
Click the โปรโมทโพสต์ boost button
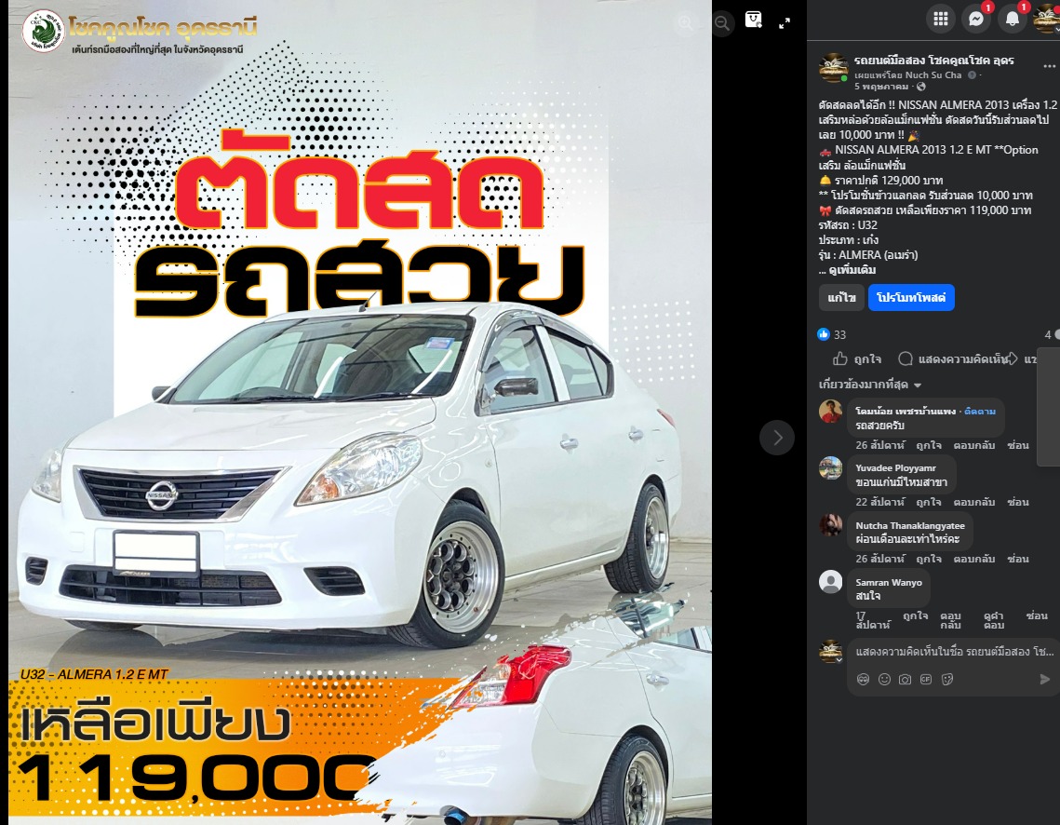click(x=910, y=298)
